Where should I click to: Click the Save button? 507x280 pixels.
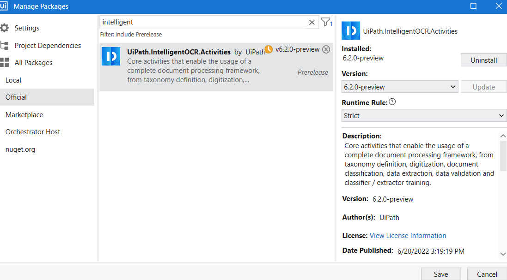coord(440,274)
